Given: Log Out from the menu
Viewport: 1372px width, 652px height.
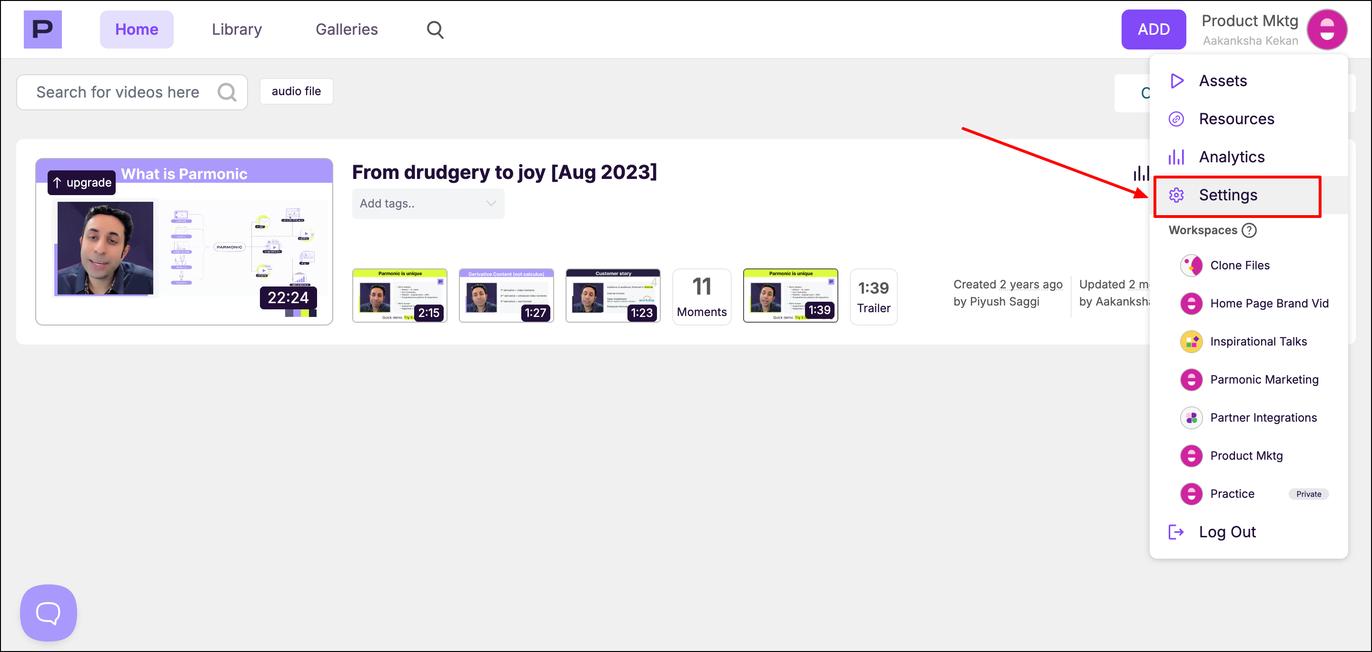Looking at the screenshot, I should (x=1227, y=532).
